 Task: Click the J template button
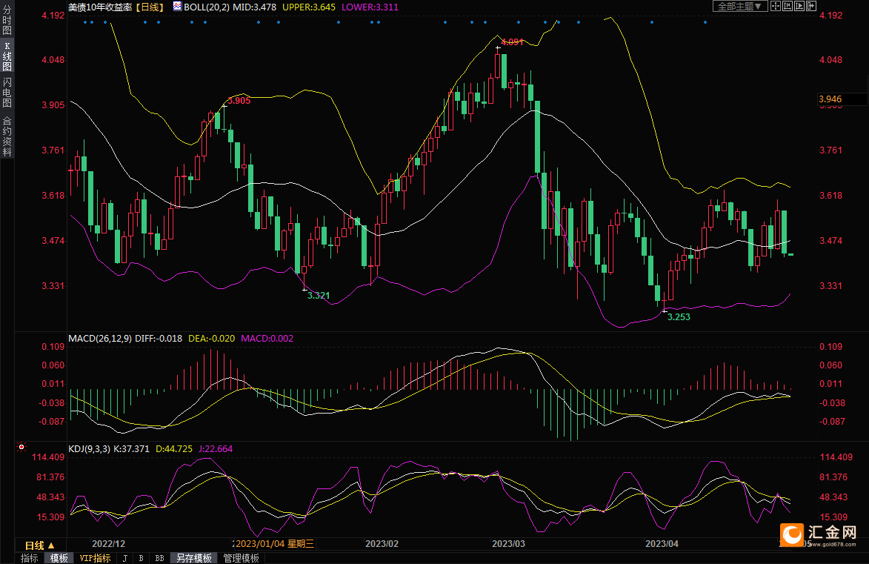(124, 559)
